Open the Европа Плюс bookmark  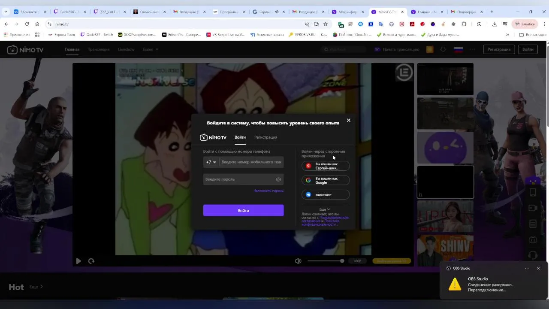[x=61, y=35]
